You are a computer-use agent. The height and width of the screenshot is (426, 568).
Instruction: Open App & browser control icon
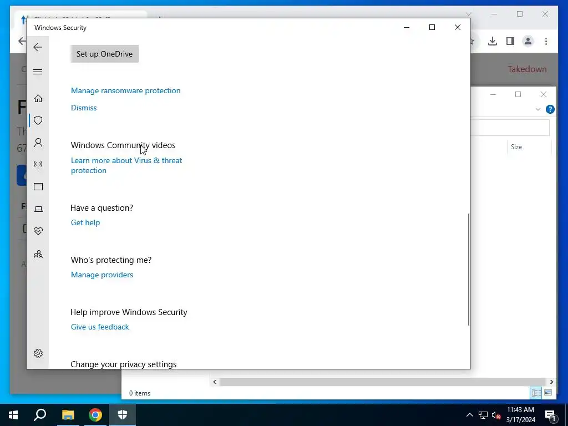[38, 186]
